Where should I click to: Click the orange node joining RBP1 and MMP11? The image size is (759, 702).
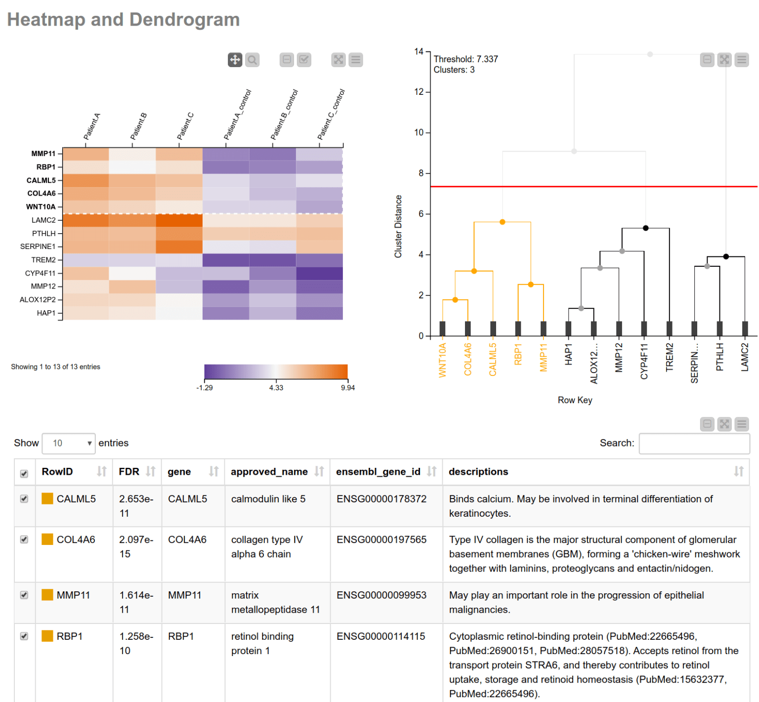tap(531, 285)
